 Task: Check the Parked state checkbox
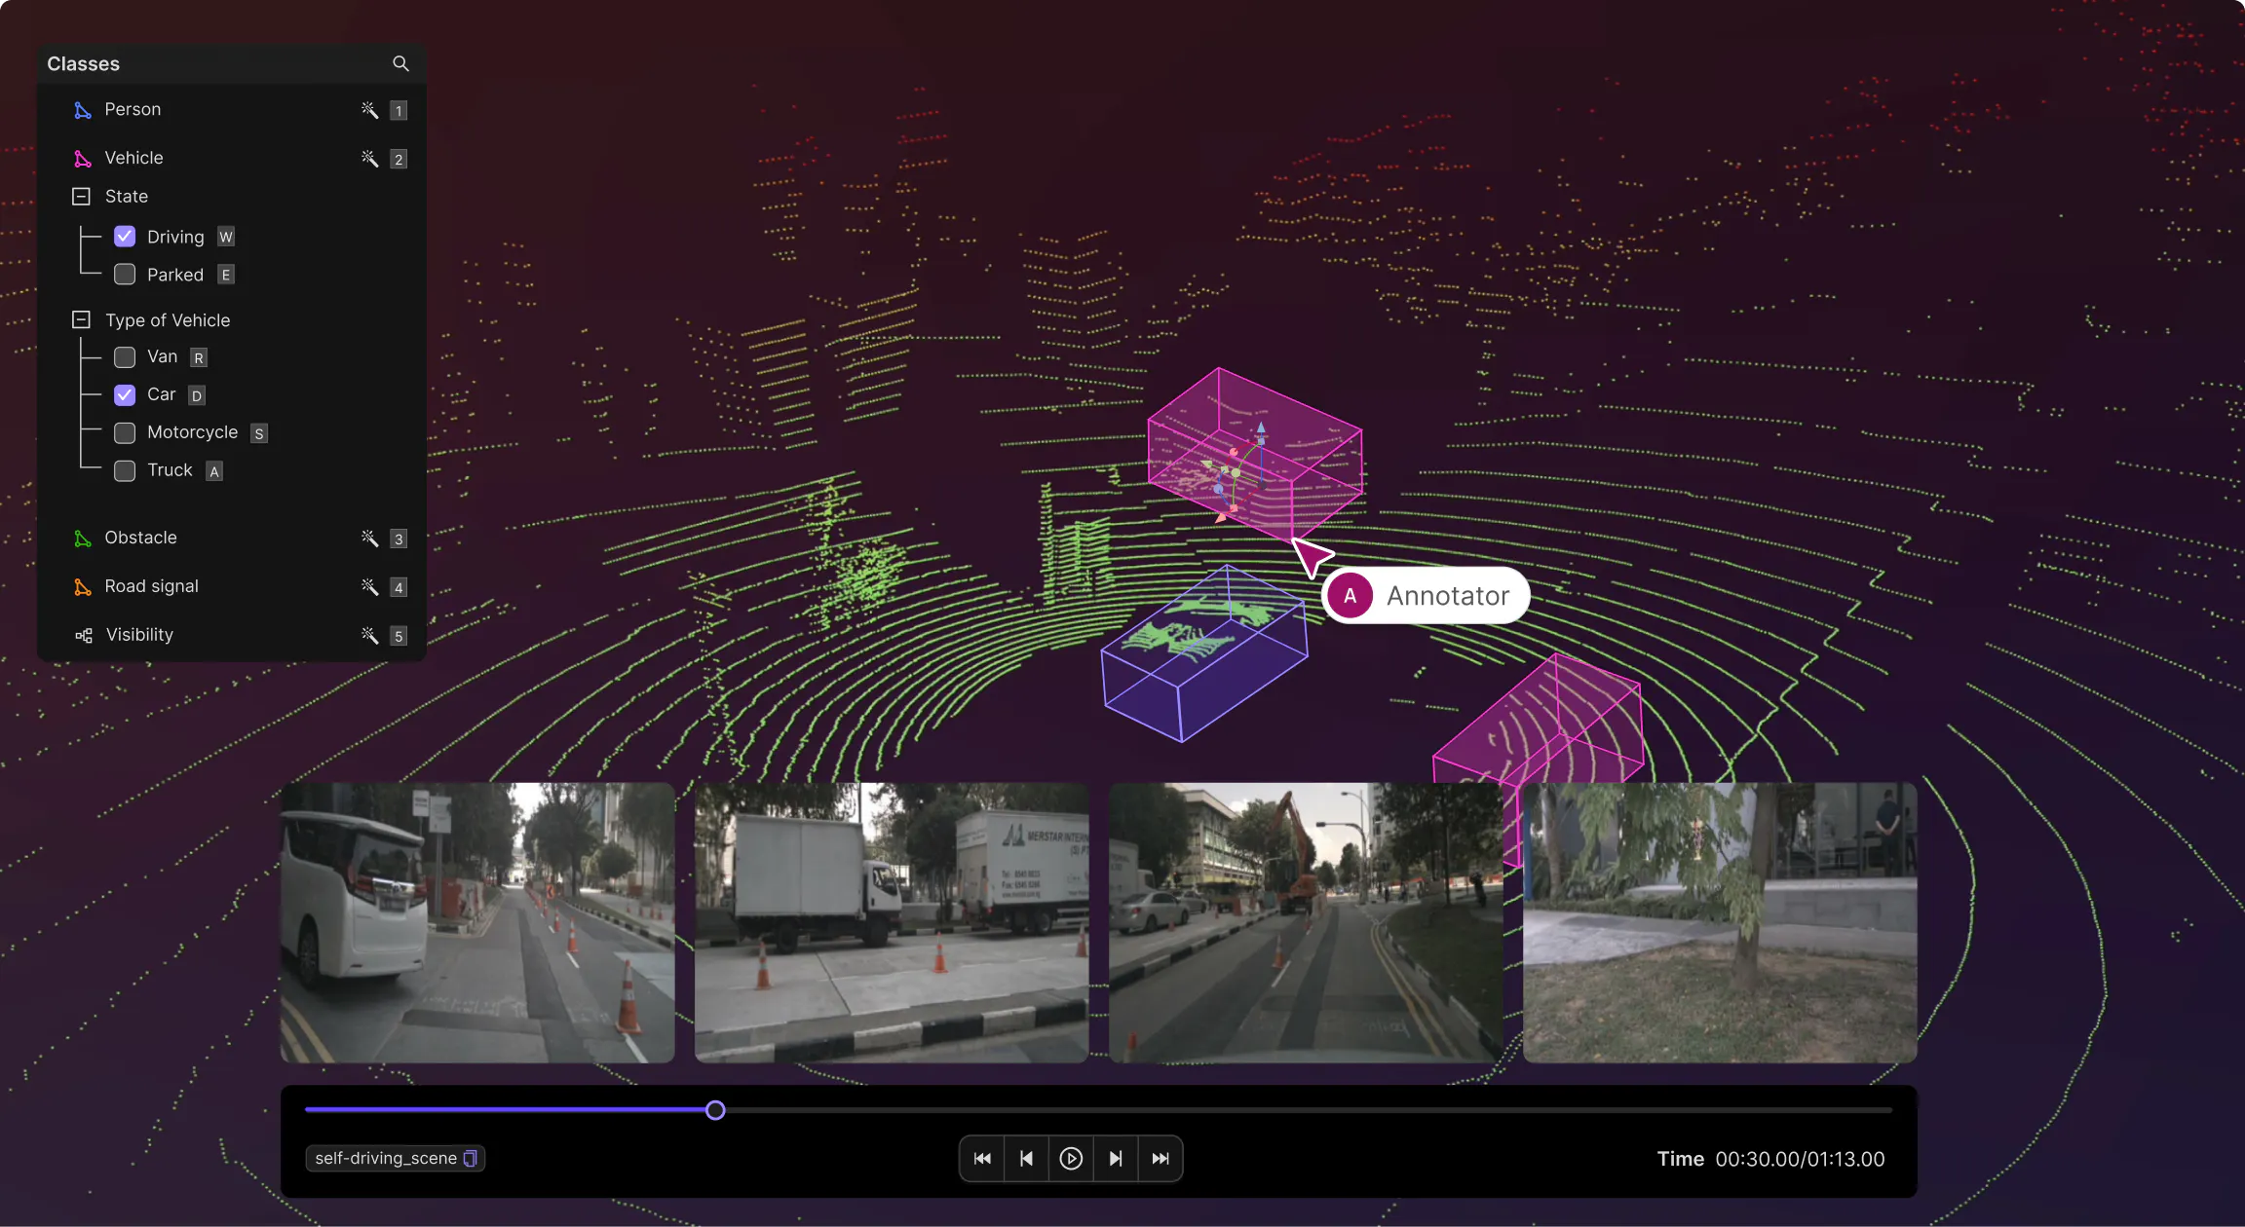[125, 275]
